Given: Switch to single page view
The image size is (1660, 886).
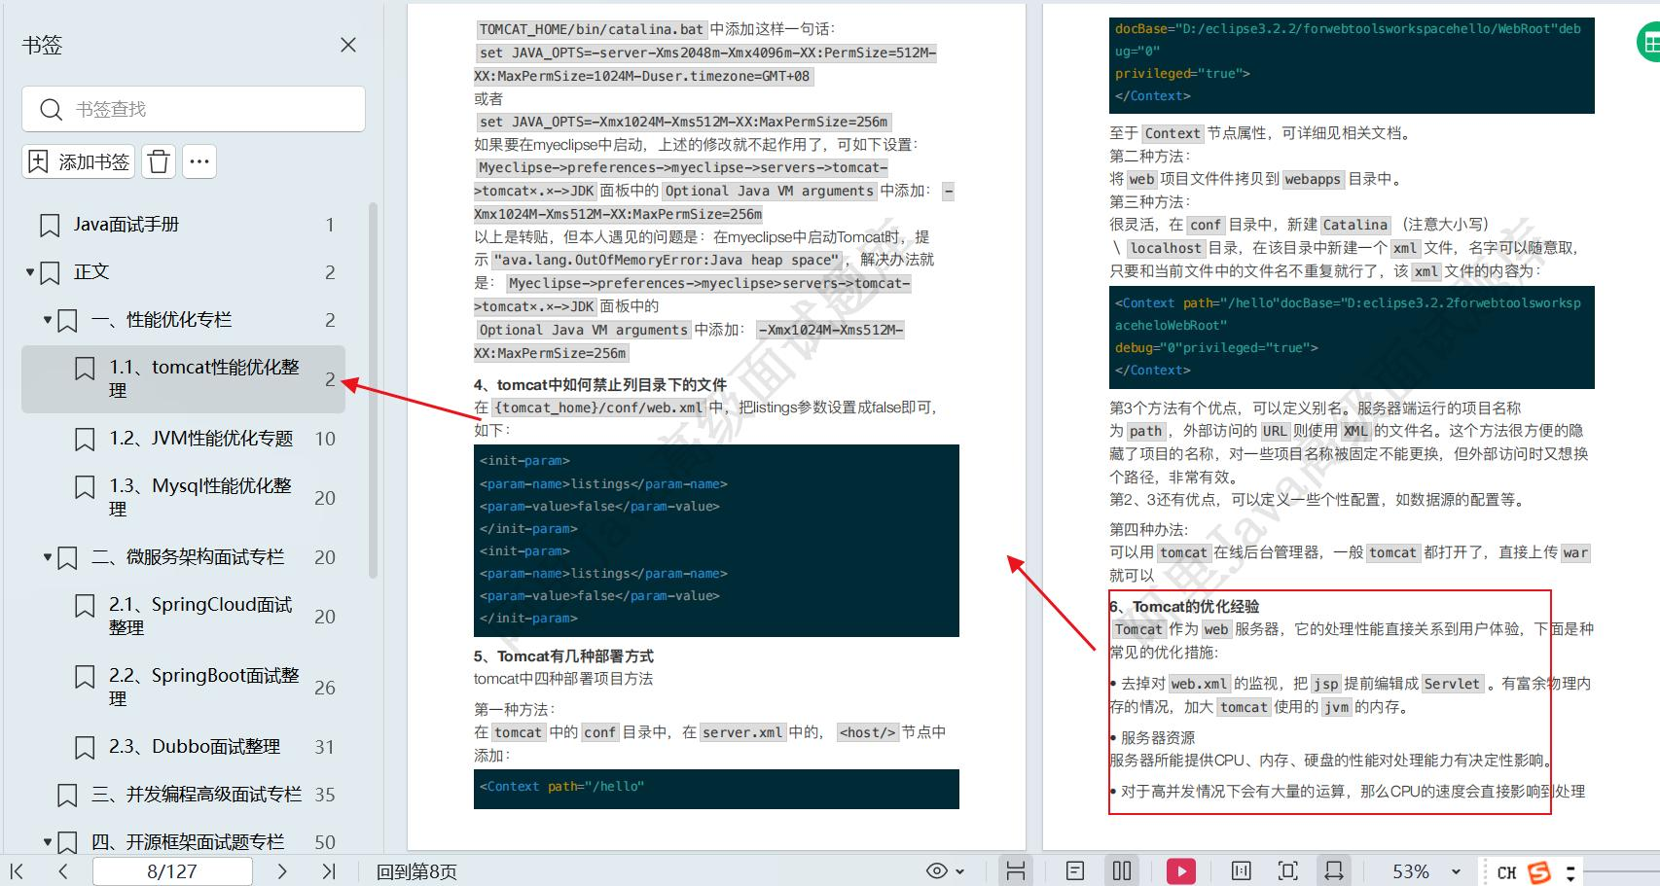Looking at the screenshot, I should click(1075, 871).
